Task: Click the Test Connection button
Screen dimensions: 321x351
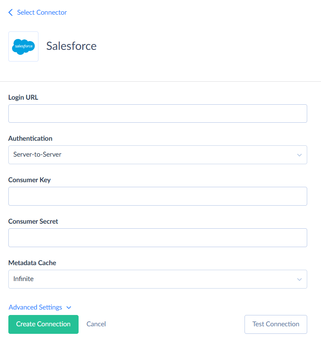Action: [x=275, y=324]
